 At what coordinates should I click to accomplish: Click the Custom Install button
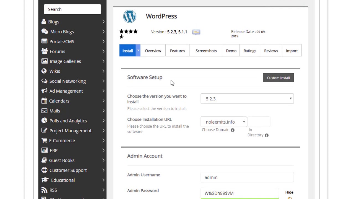(x=278, y=78)
